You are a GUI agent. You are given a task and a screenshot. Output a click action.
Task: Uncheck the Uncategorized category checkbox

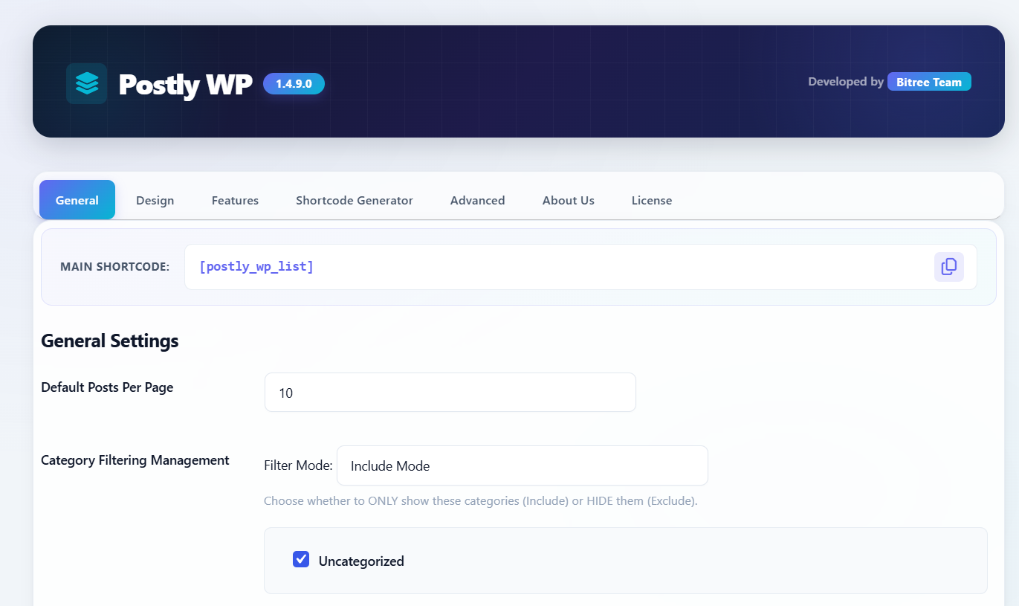tap(301, 559)
